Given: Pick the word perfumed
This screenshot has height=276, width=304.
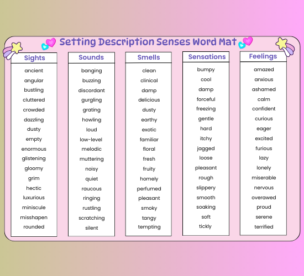Looking at the screenshot, I should pos(149,189).
